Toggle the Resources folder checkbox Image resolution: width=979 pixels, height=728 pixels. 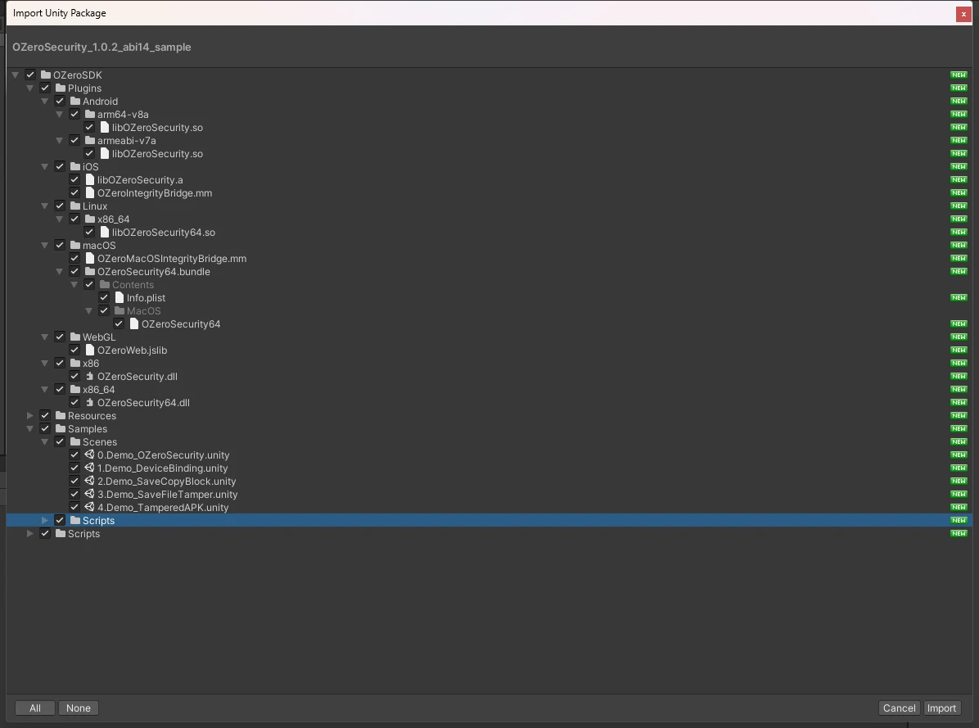[45, 416]
